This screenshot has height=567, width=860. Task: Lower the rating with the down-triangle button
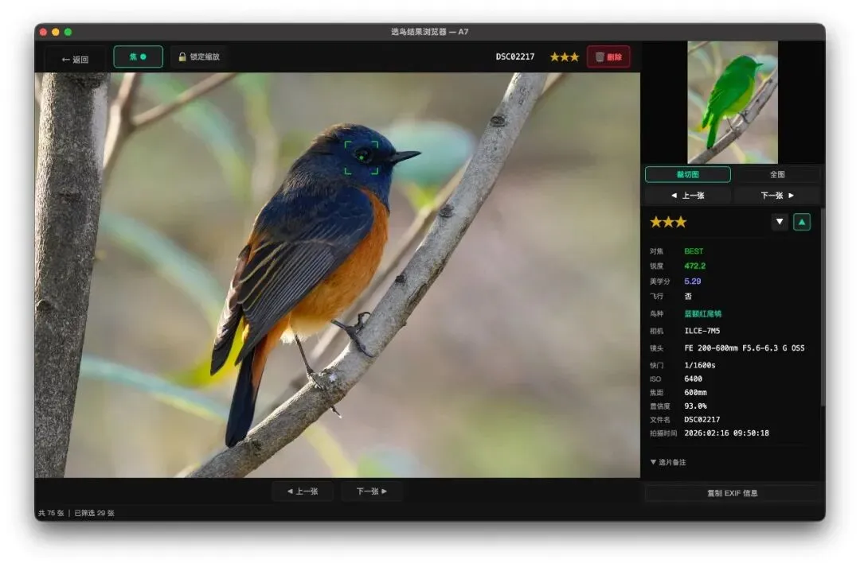(780, 222)
